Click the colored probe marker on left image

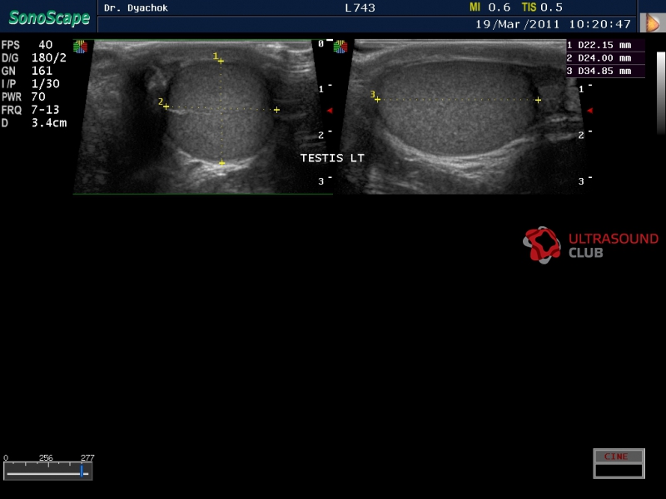point(80,47)
